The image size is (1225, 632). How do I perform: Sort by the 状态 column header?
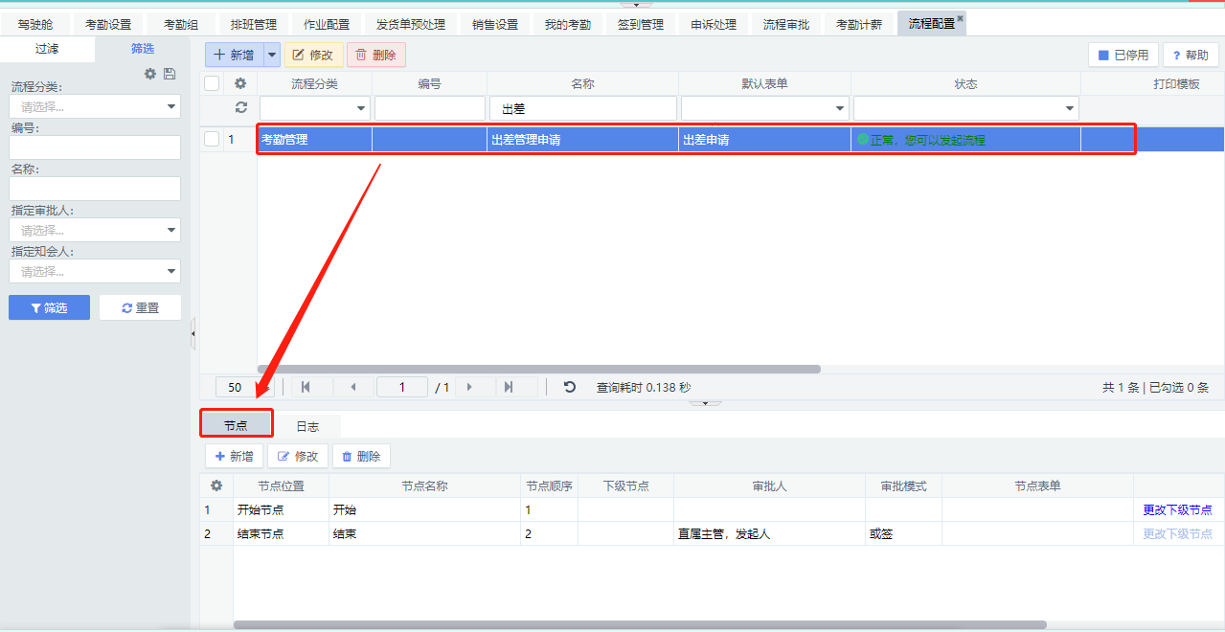point(965,83)
